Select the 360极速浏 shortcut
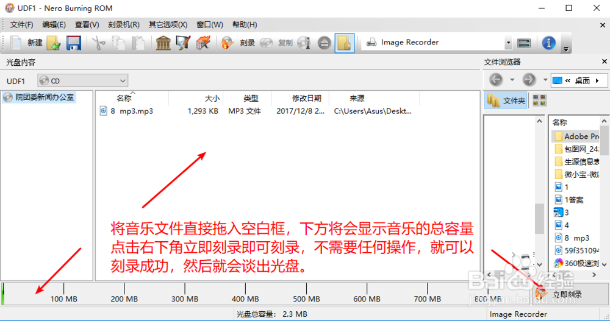This screenshot has height=321, width=610. click(576, 263)
